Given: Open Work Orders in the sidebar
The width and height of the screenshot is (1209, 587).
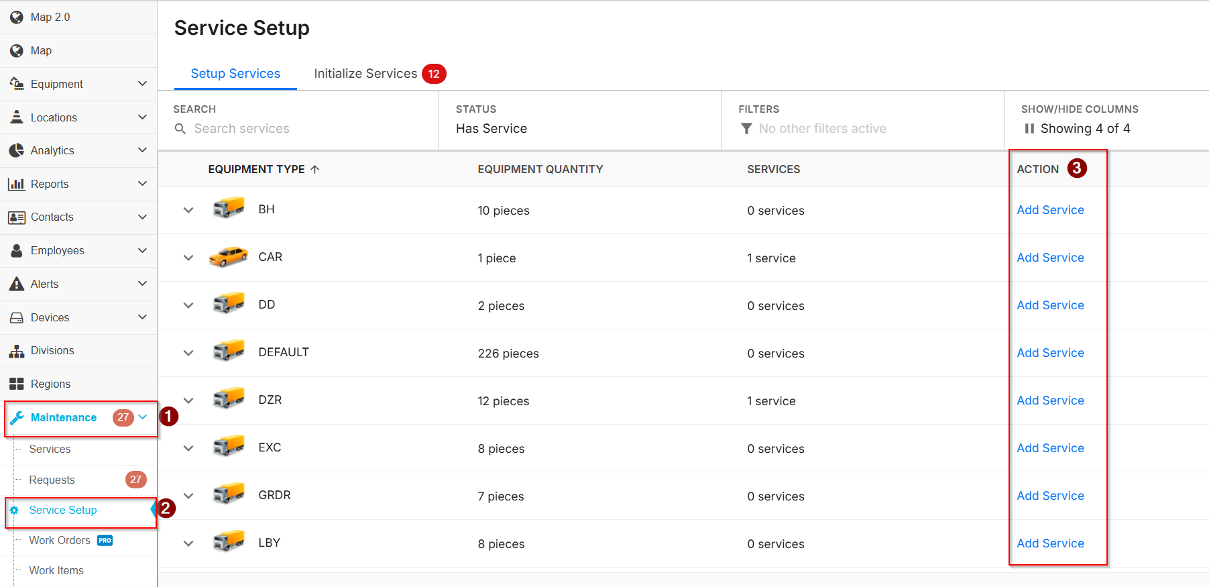Looking at the screenshot, I should [x=60, y=540].
